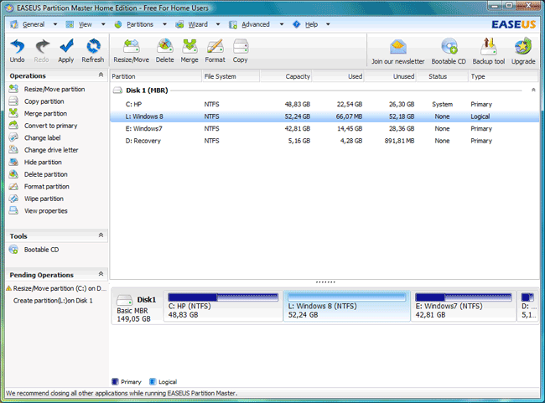Screen dimensions: 545x403
Task: Click Wipe partition in Operations list
Action: coord(44,199)
